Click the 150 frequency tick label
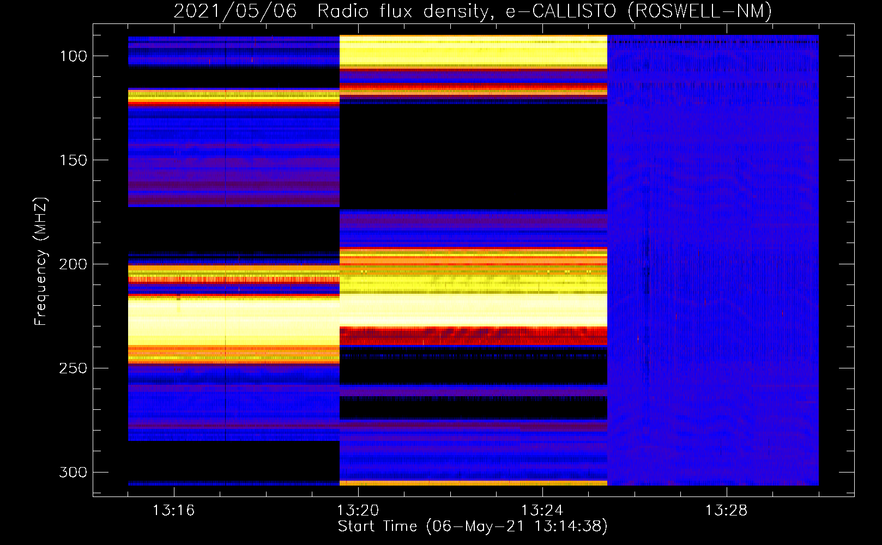Screen dimensions: 882x545 [74, 160]
